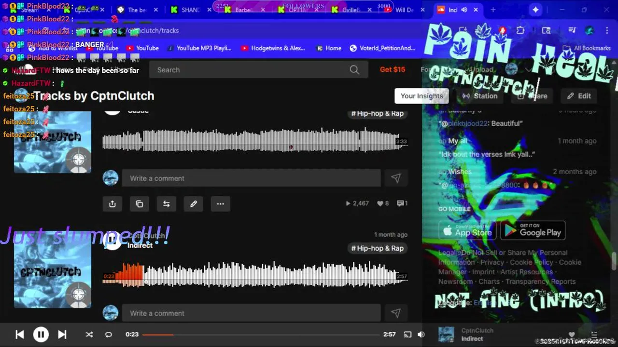The width and height of the screenshot is (618, 347).
Task: Send comment on the 3:33 track
Action: (396, 178)
